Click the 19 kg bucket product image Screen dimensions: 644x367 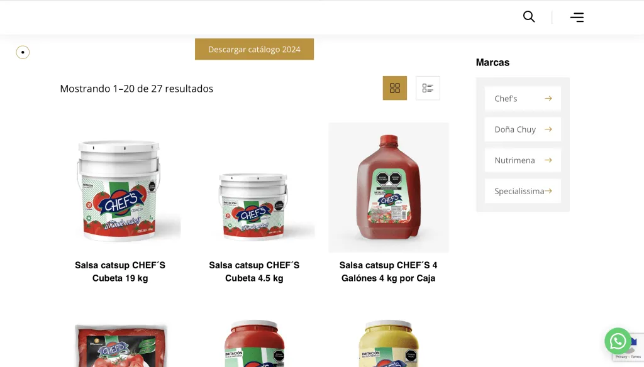pyautogui.click(x=120, y=187)
